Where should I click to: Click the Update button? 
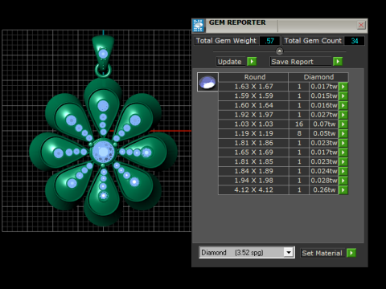[230, 62]
